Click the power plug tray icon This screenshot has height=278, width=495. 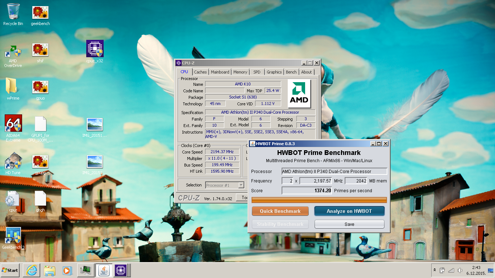click(442, 270)
